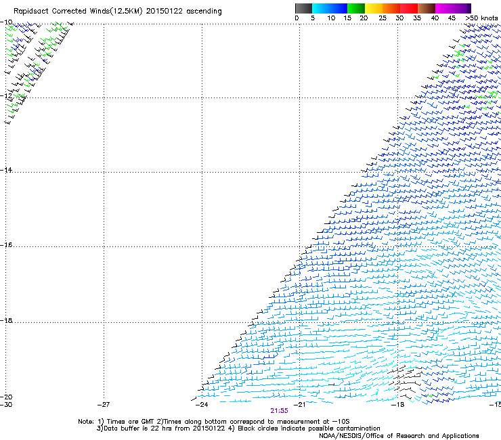Click the '-27' longitude axis label
Image resolution: width=501 pixels, height=440 pixels.
click(x=104, y=405)
